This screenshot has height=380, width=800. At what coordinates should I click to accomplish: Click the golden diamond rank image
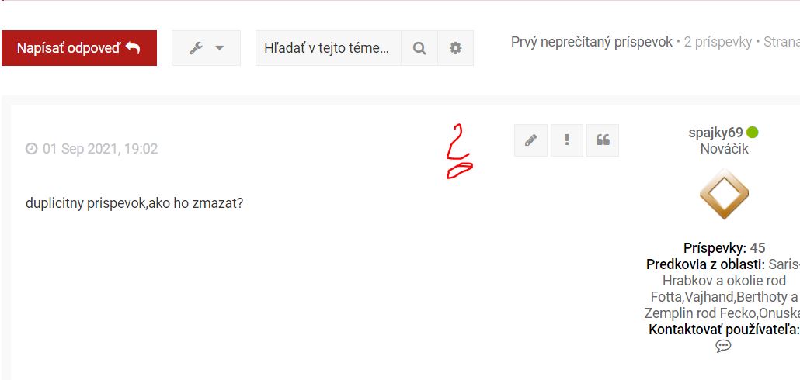pyautogui.click(x=724, y=194)
